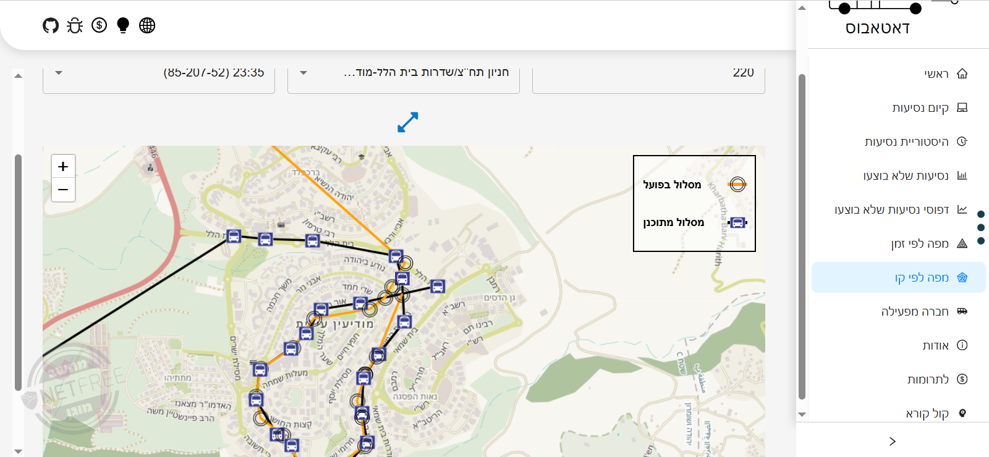Viewport: 989px width, 457px height.
Task: Open the GitHub repository icon
Action: (x=51, y=25)
